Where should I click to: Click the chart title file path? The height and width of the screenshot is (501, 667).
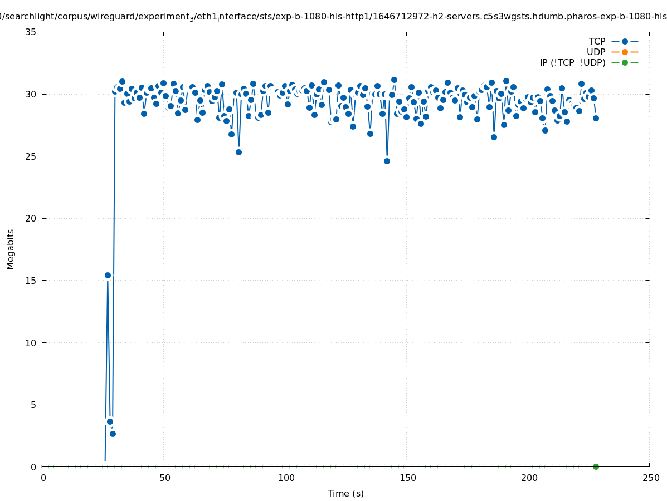pyautogui.click(x=333, y=17)
